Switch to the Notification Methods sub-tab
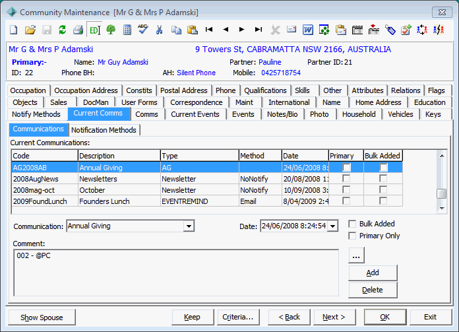This screenshot has height=332, width=459. (x=104, y=130)
